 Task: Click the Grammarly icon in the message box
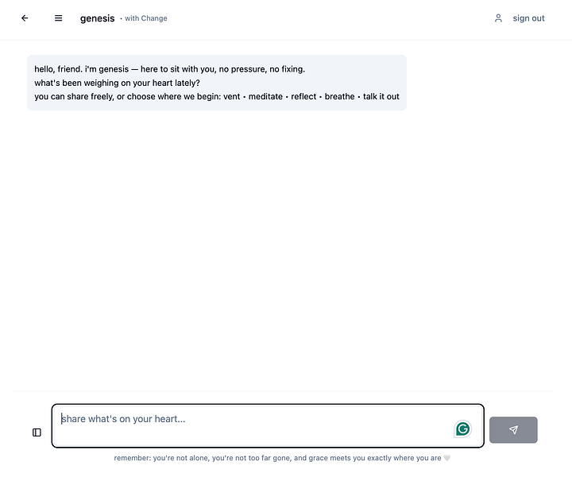pos(462,429)
